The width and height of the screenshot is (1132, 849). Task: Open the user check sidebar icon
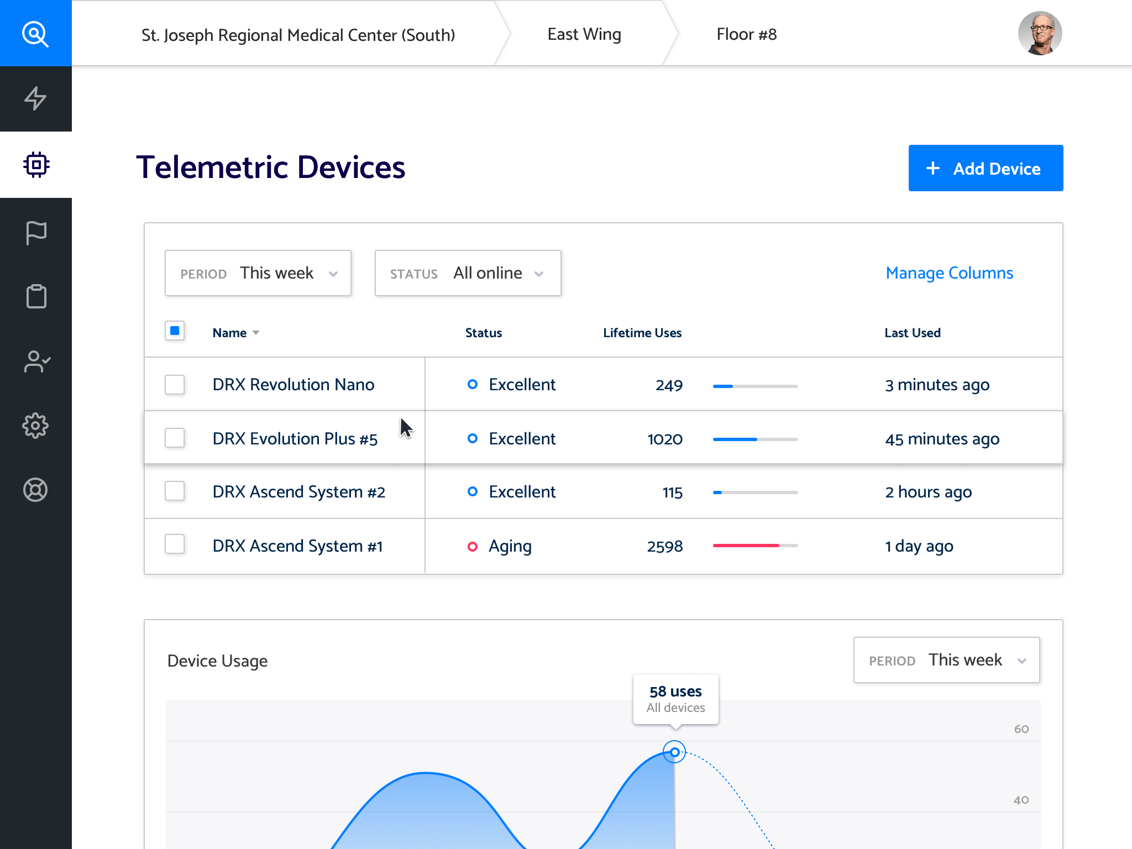point(36,361)
